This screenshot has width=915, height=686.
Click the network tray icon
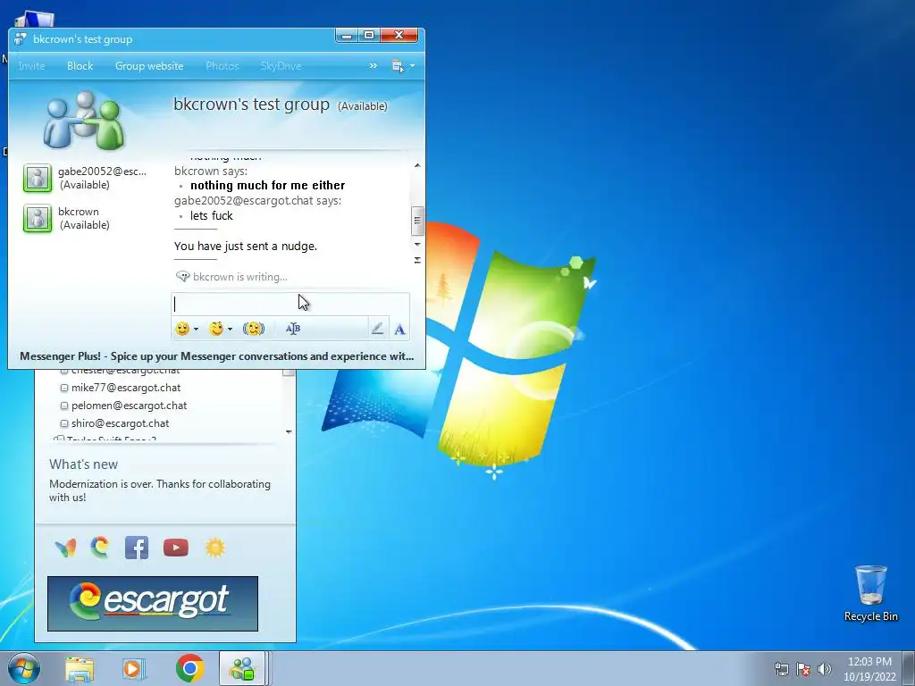point(781,669)
